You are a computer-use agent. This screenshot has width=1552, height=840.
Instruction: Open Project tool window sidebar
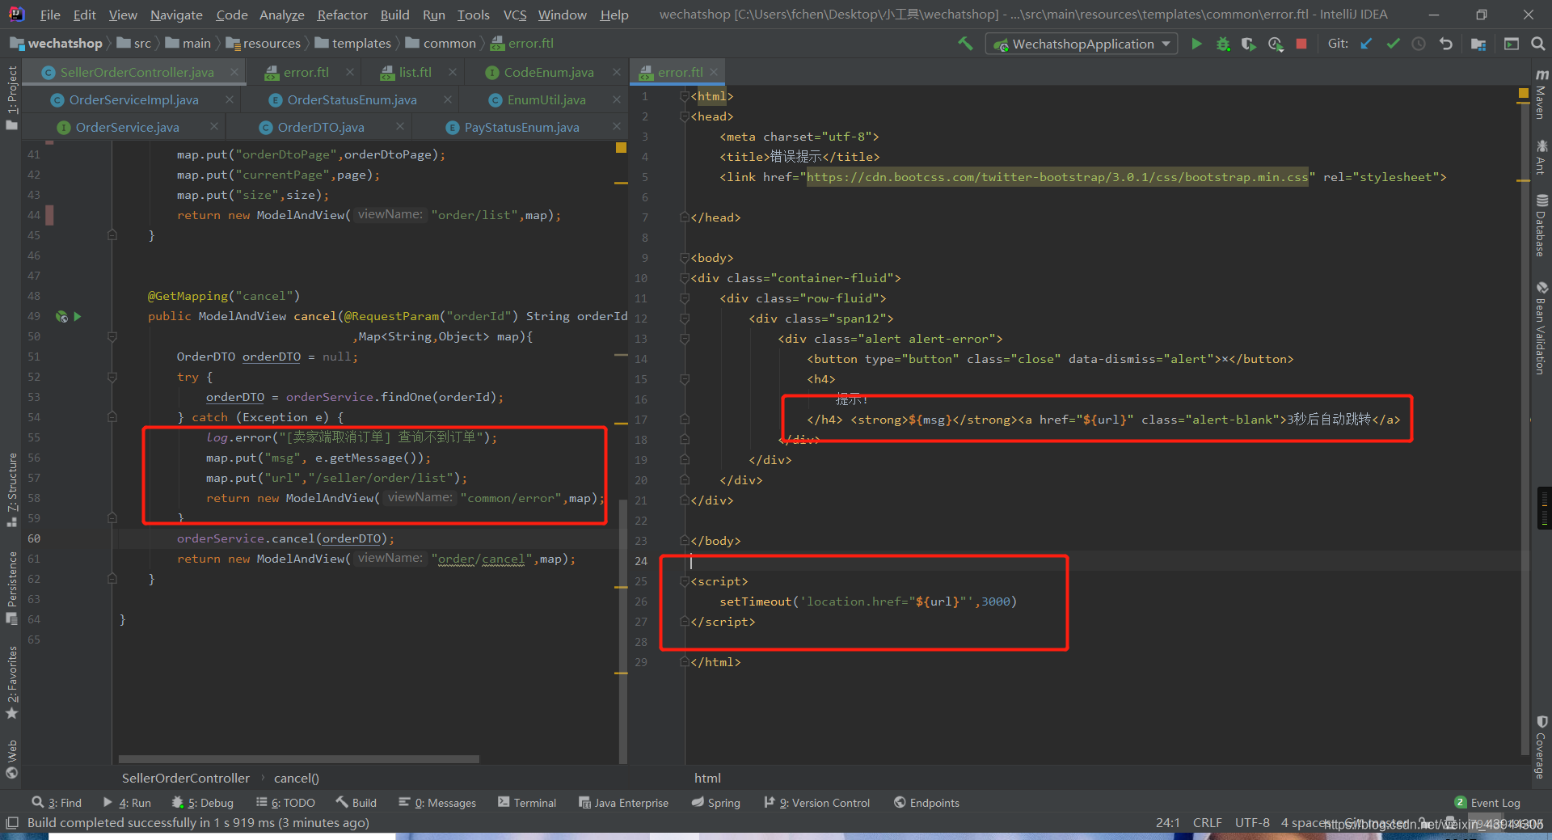[11, 97]
